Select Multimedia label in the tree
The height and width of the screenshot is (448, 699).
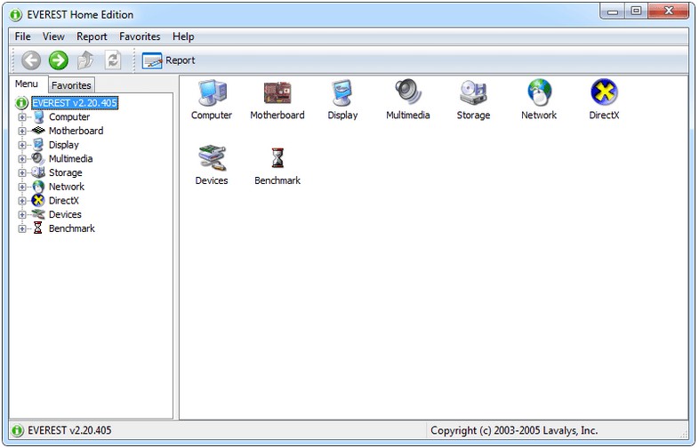click(x=70, y=159)
